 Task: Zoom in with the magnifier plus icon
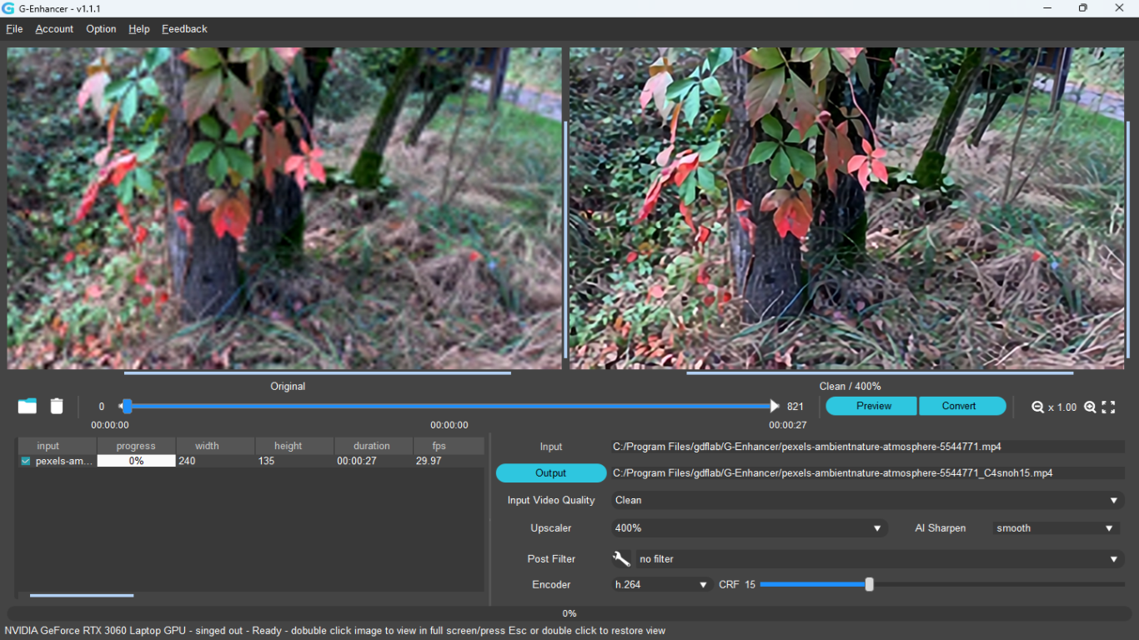pyautogui.click(x=1090, y=407)
